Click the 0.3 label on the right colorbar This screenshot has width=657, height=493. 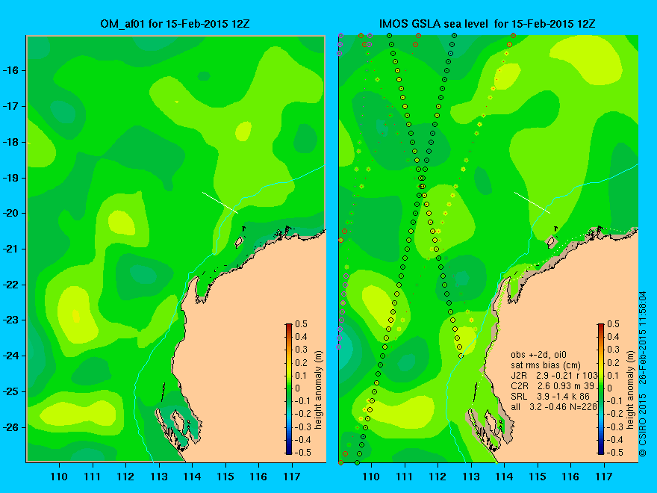[614, 350]
